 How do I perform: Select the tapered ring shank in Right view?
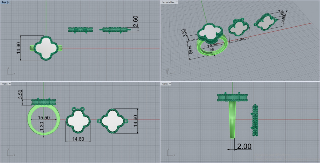click(x=233, y=120)
